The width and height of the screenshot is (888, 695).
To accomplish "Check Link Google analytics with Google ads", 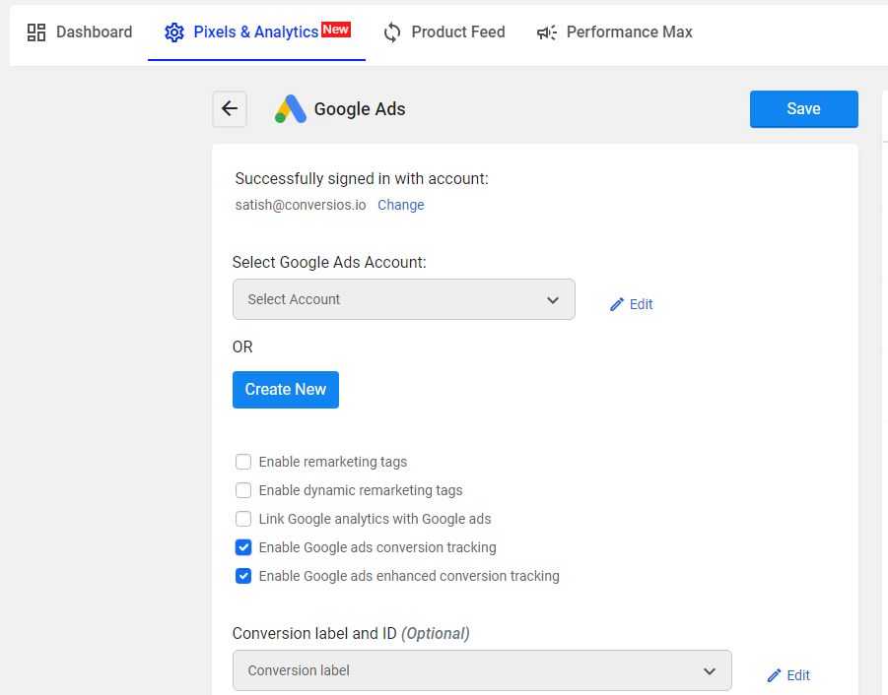I will pos(243,519).
